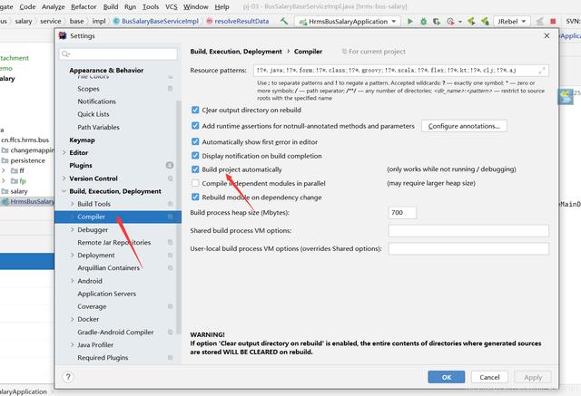This screenshot has width=581, height=396.
Task: Enable Compile independent modules in parallel
Action: [x=195, y=183]
